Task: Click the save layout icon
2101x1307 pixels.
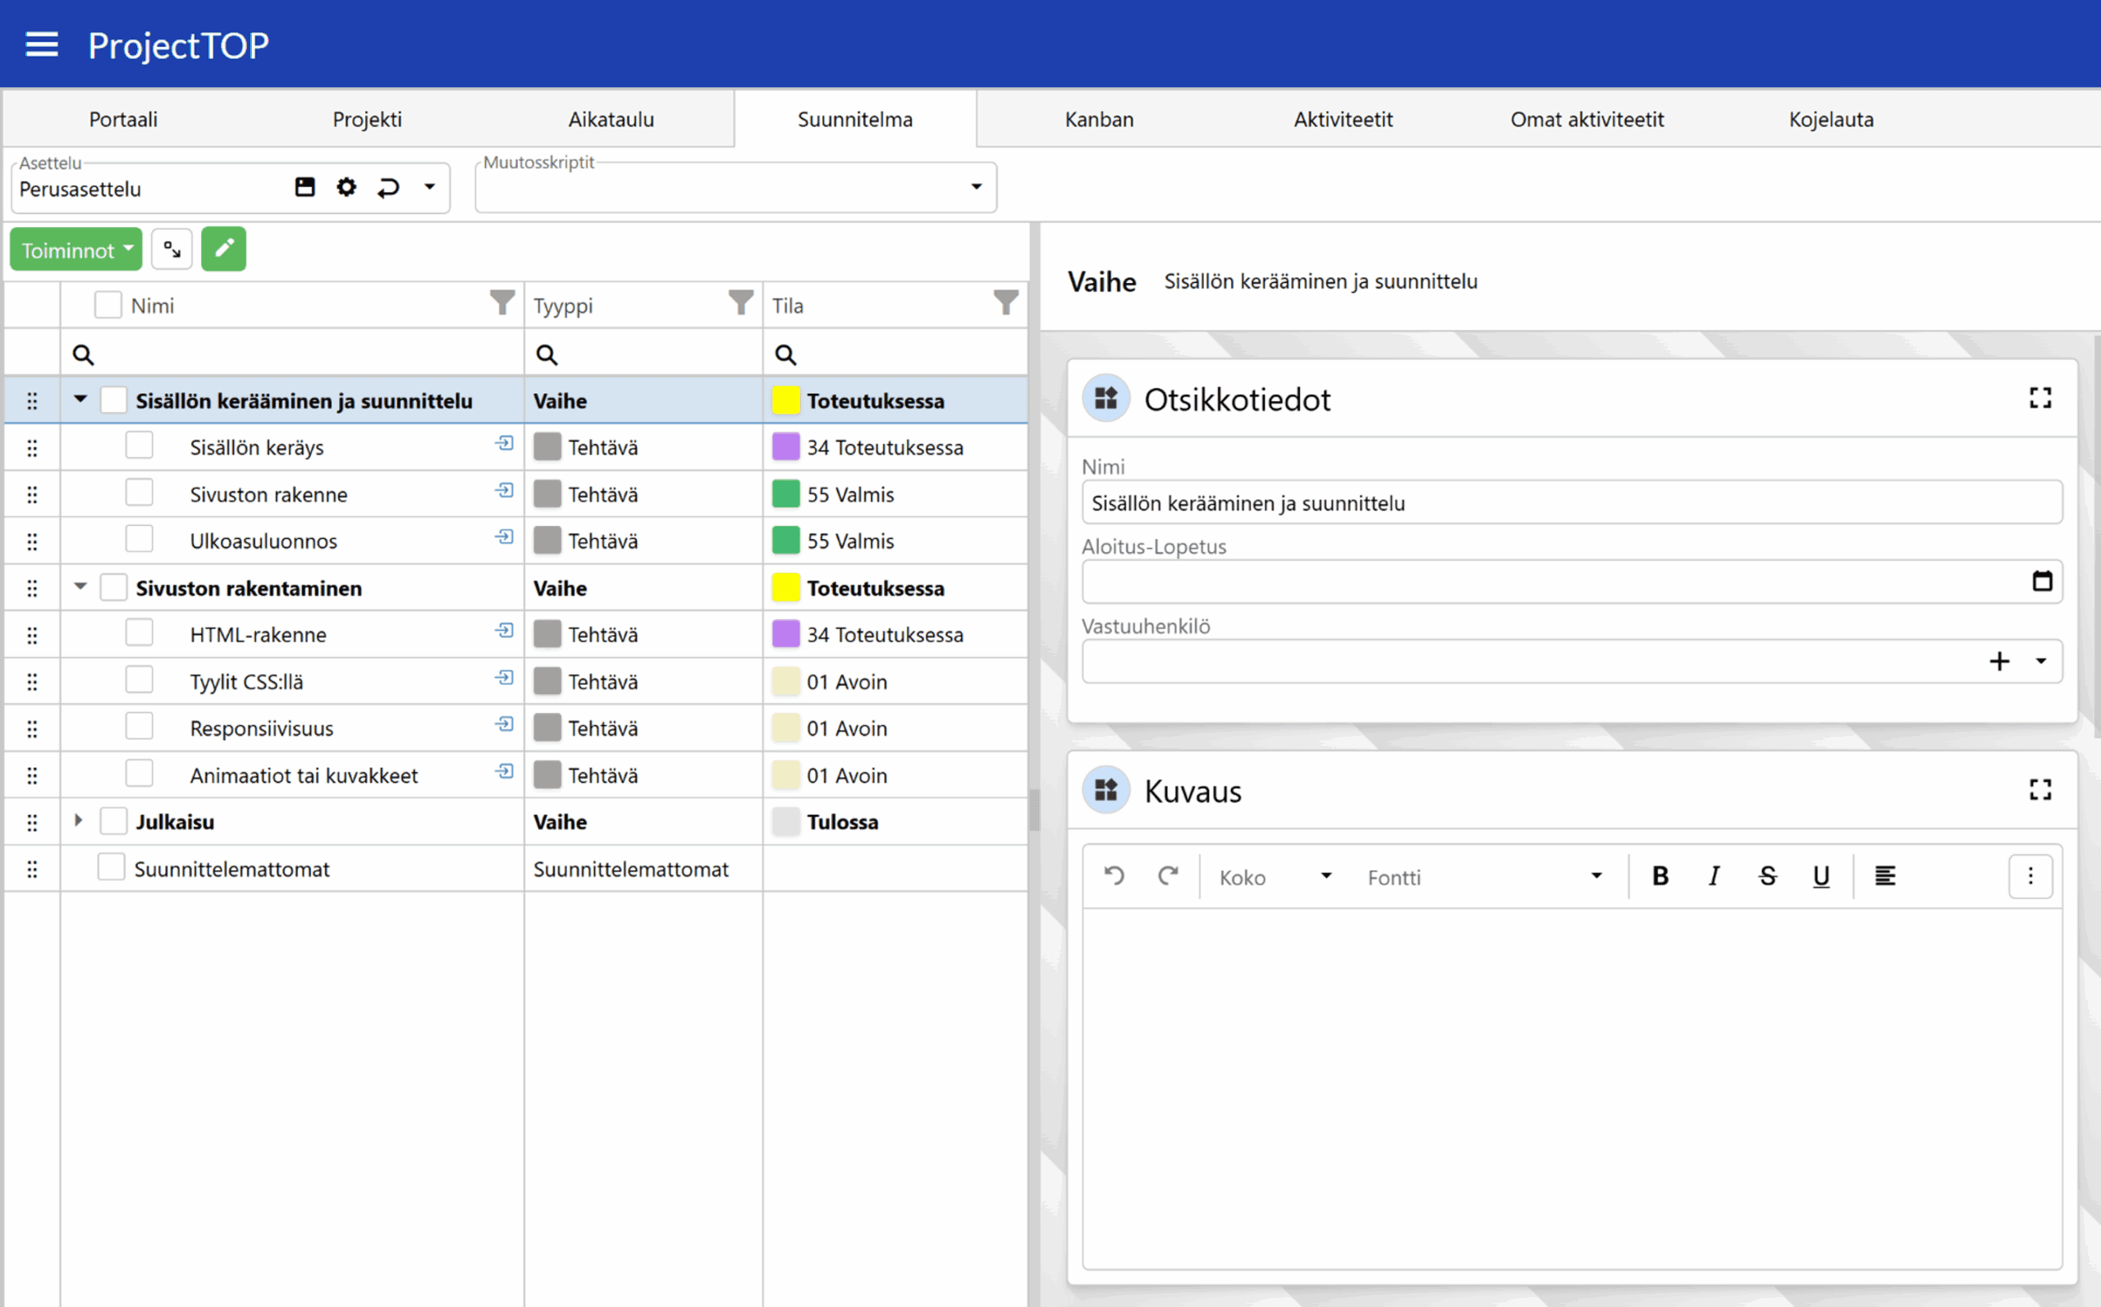Action: (x=304, y=187)
